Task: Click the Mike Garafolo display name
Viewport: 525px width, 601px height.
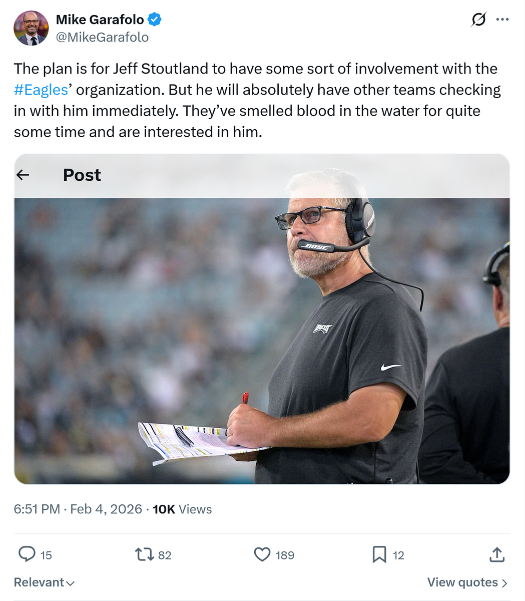Action: coord(100,20)
